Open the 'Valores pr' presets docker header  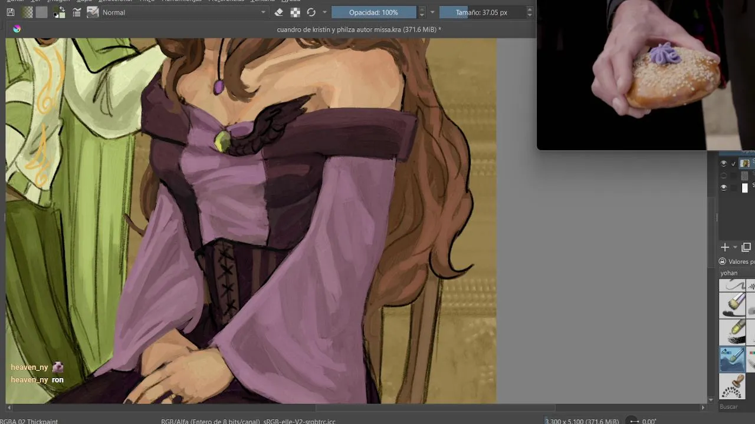point(741,261)
